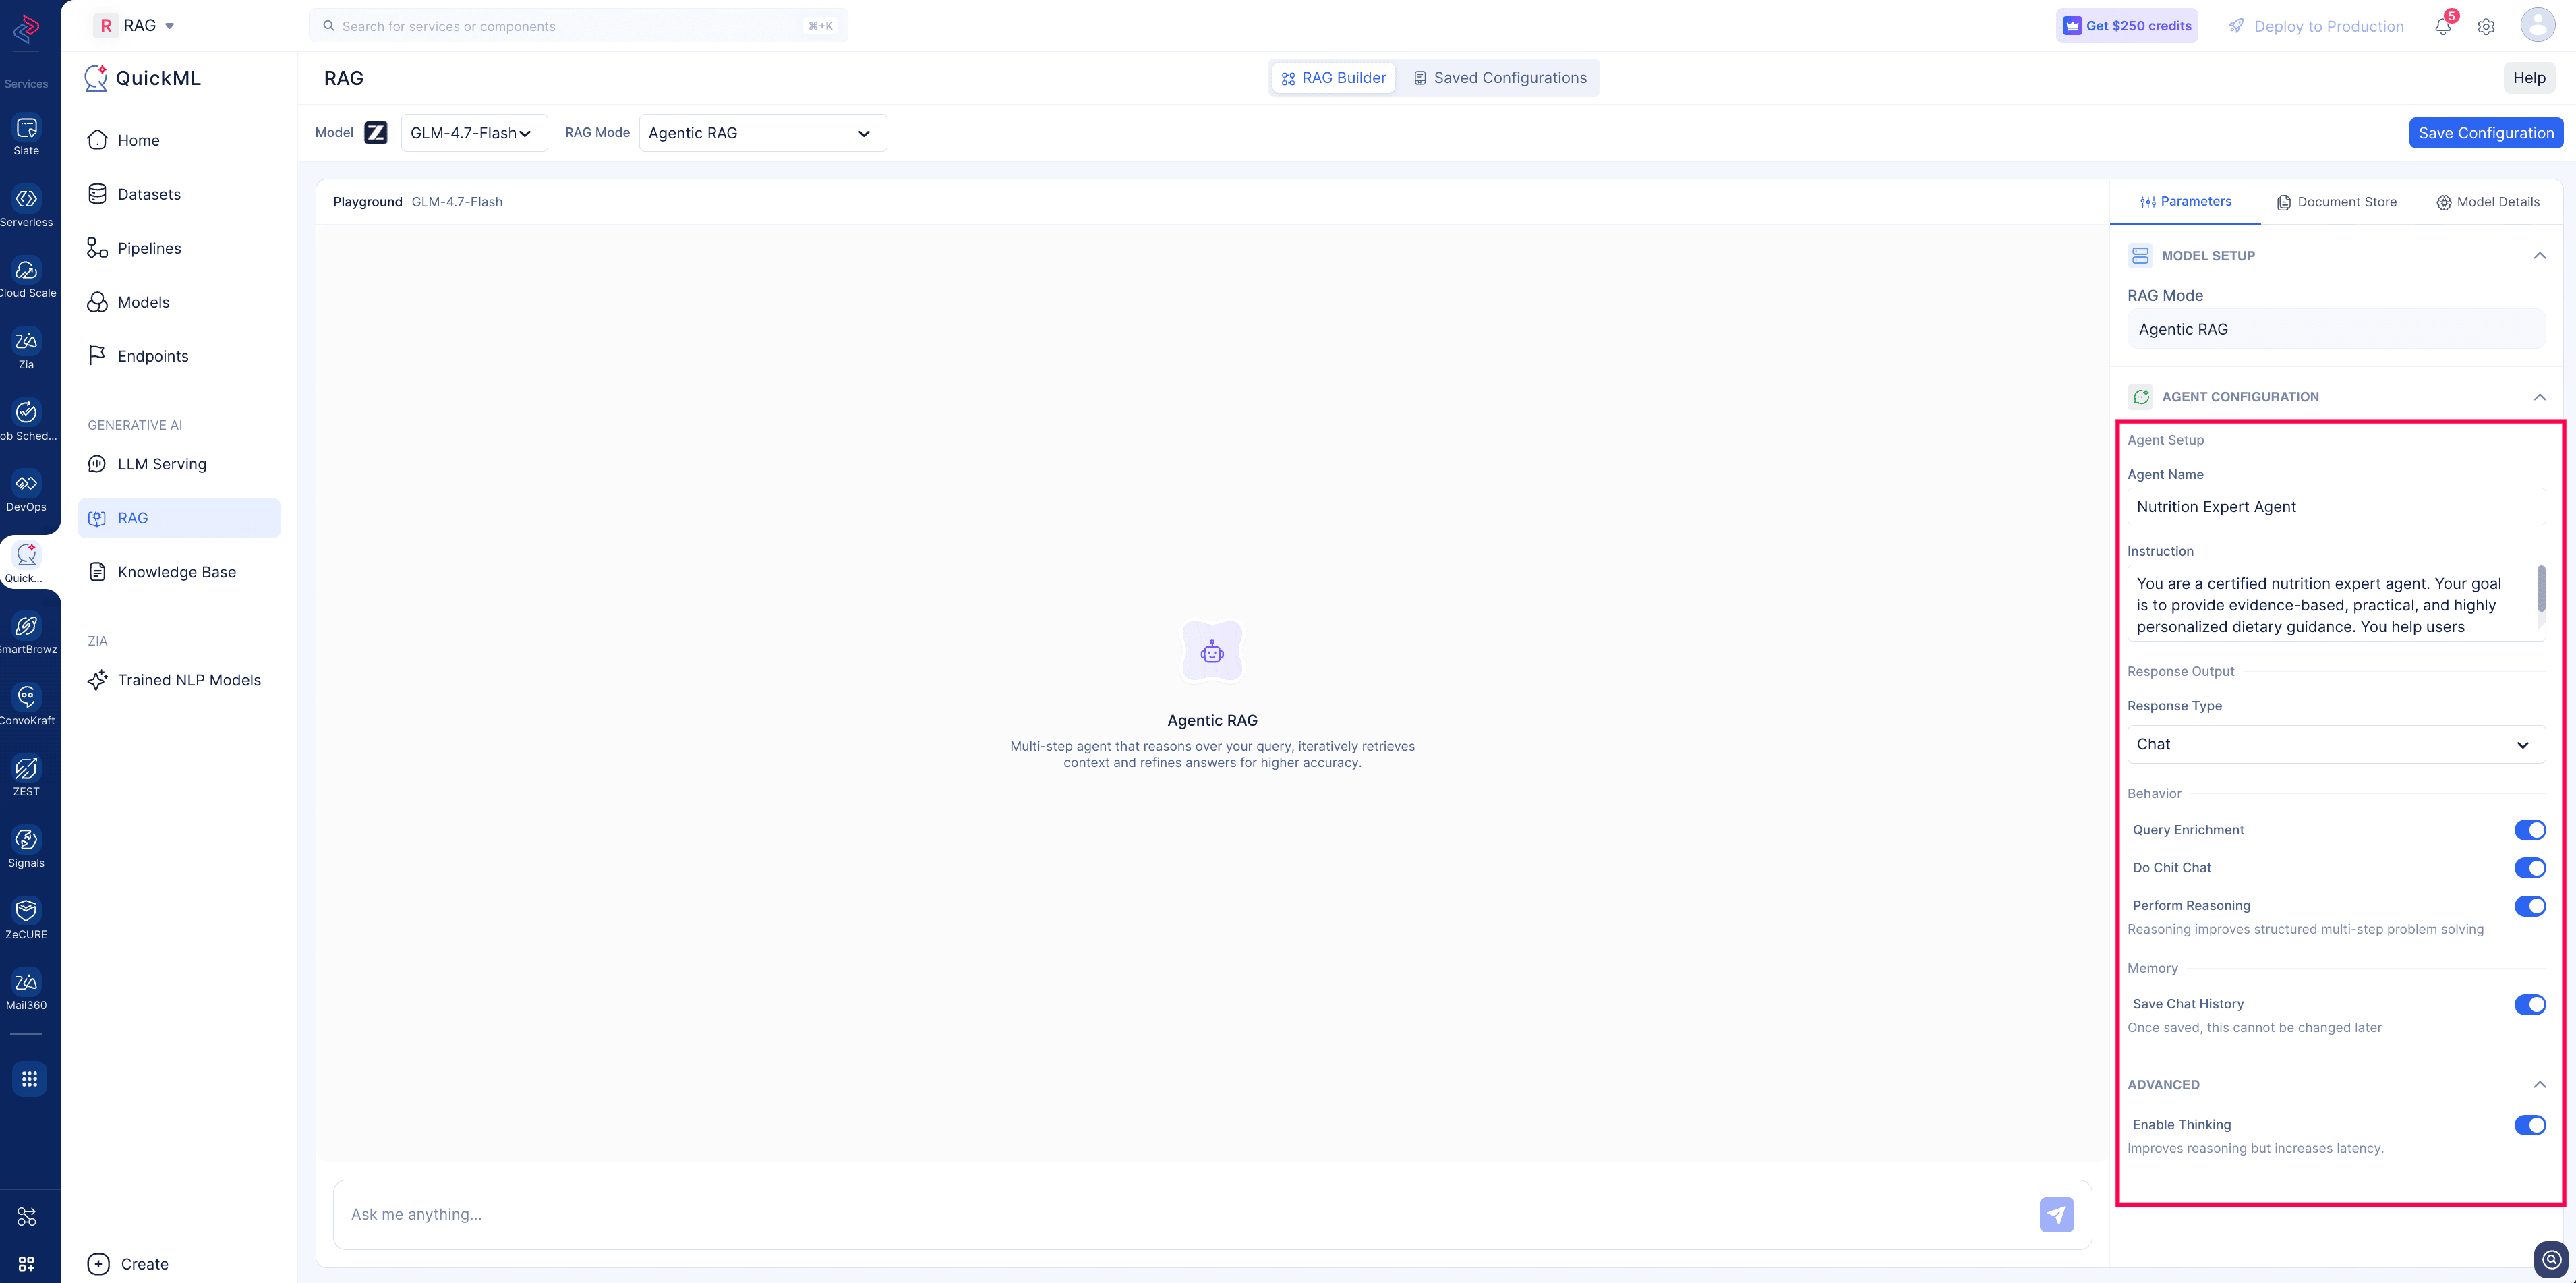The image size is (2576, 1283).
Task: Open the Job Scheduling service icon
Action: click(x=27, y=413)
